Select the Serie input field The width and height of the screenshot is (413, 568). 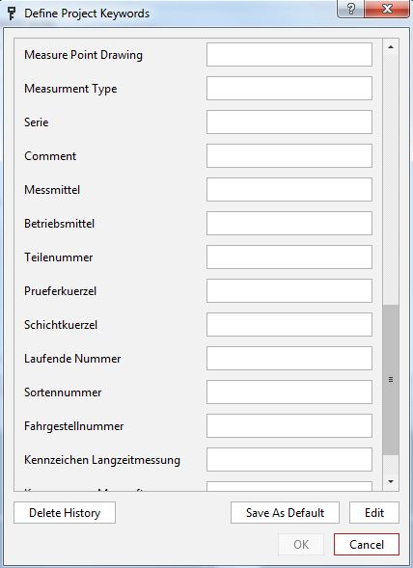pyautogui.click(x=289, y=122)
